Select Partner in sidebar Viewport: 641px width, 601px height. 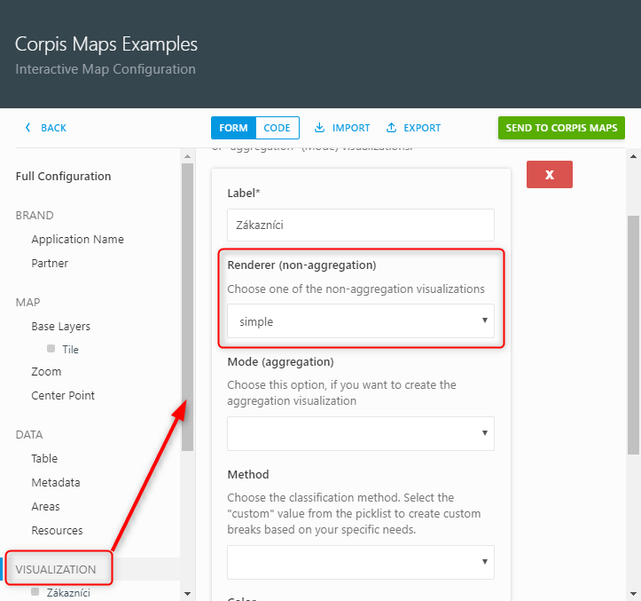point(50,264)
